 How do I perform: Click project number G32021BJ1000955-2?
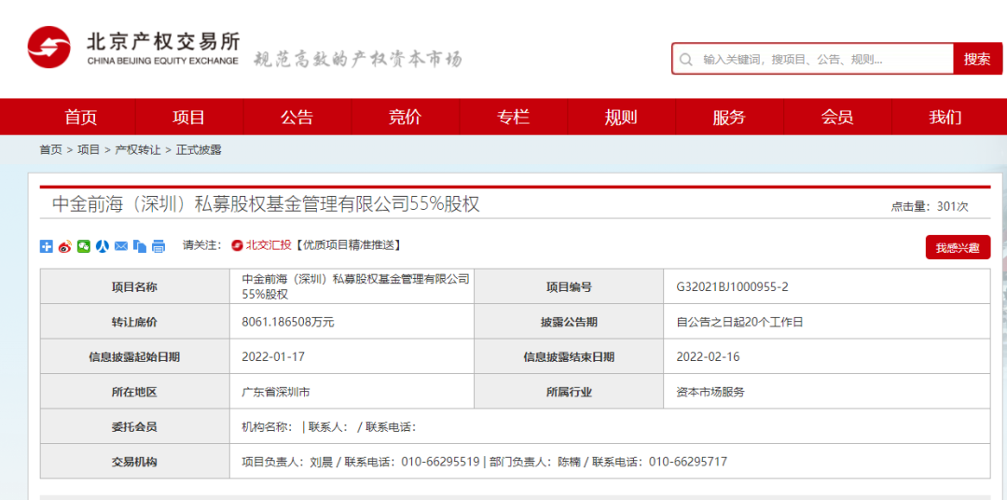[x=732, y=286]
